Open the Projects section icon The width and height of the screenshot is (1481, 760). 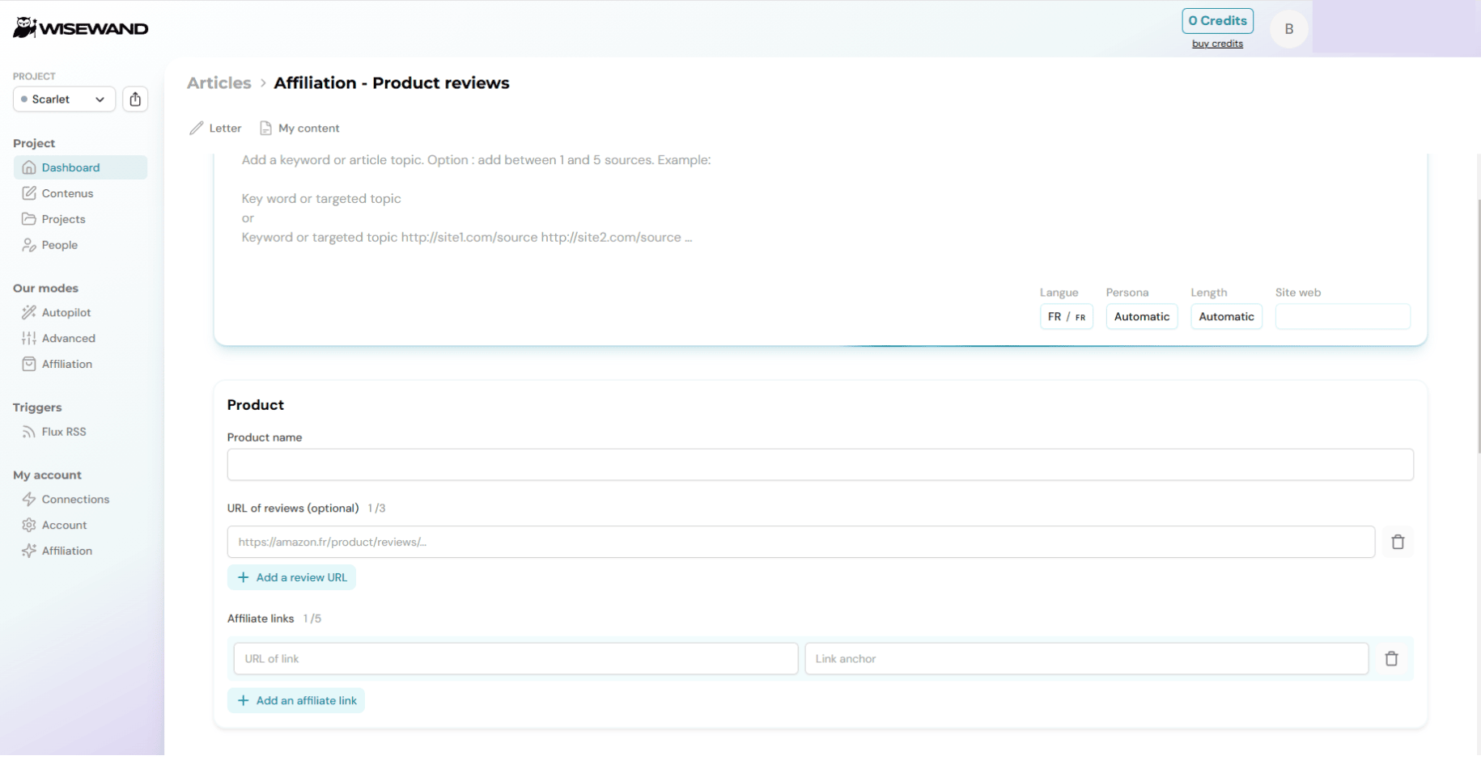click(29, 219)
